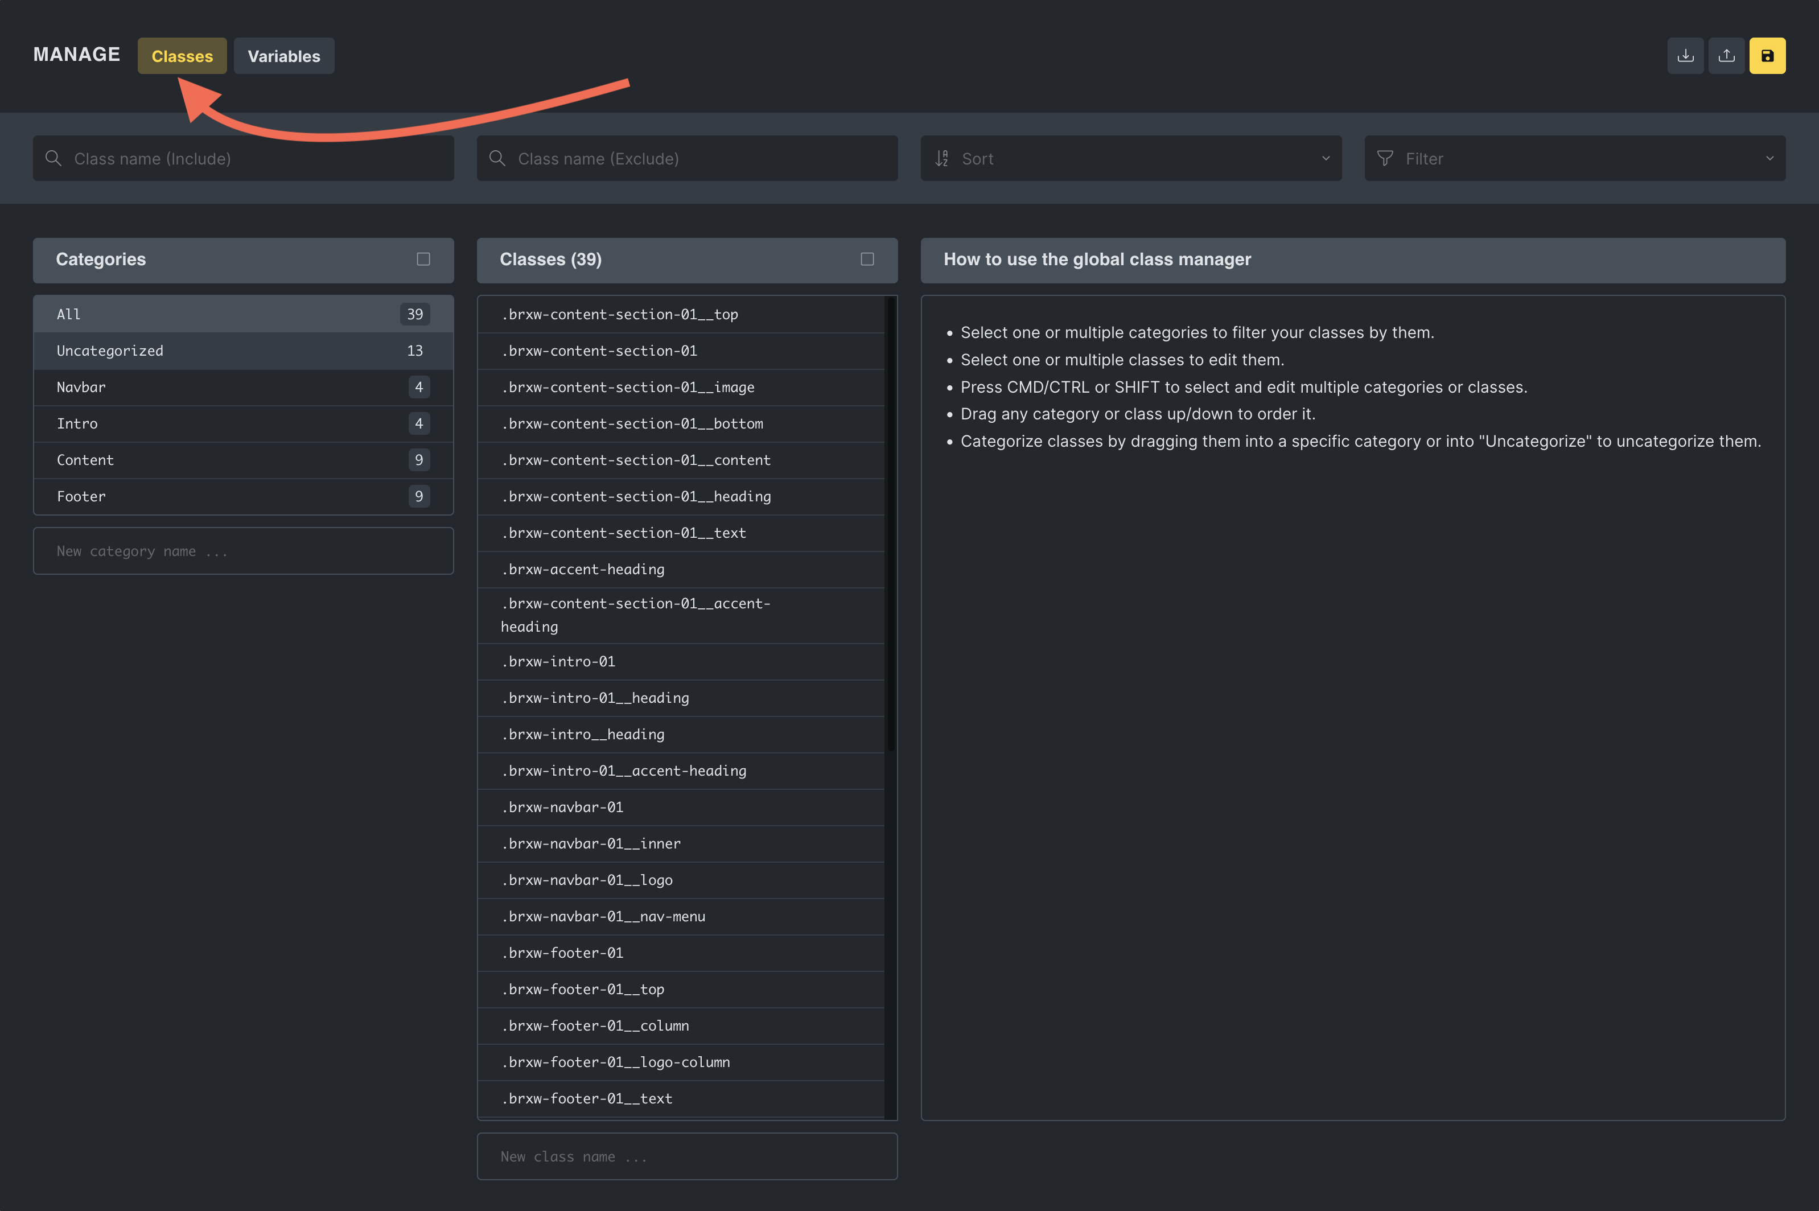Toggle the Categories select-all checkbox
1819x1211 pixels.
click(x=423, y=259)
